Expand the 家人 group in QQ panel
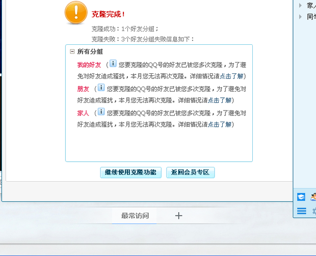316x256 pixels. pos(300,6)
